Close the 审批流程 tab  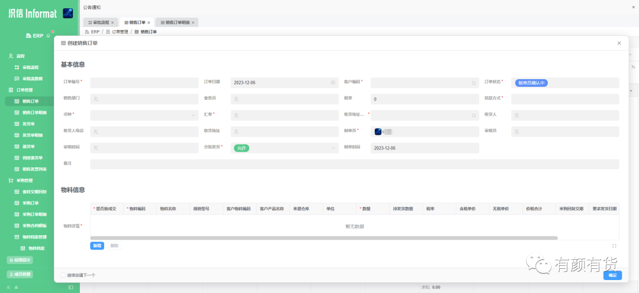tap(112, 22)
